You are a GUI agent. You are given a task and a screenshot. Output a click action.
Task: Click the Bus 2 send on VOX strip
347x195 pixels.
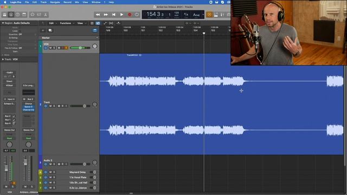8,116
